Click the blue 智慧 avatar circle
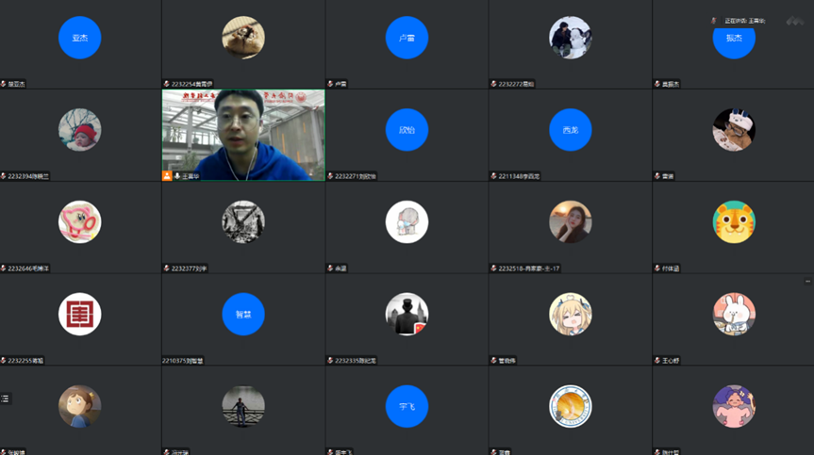The width and height of the screenshot is (814, 455). point(243,315)
